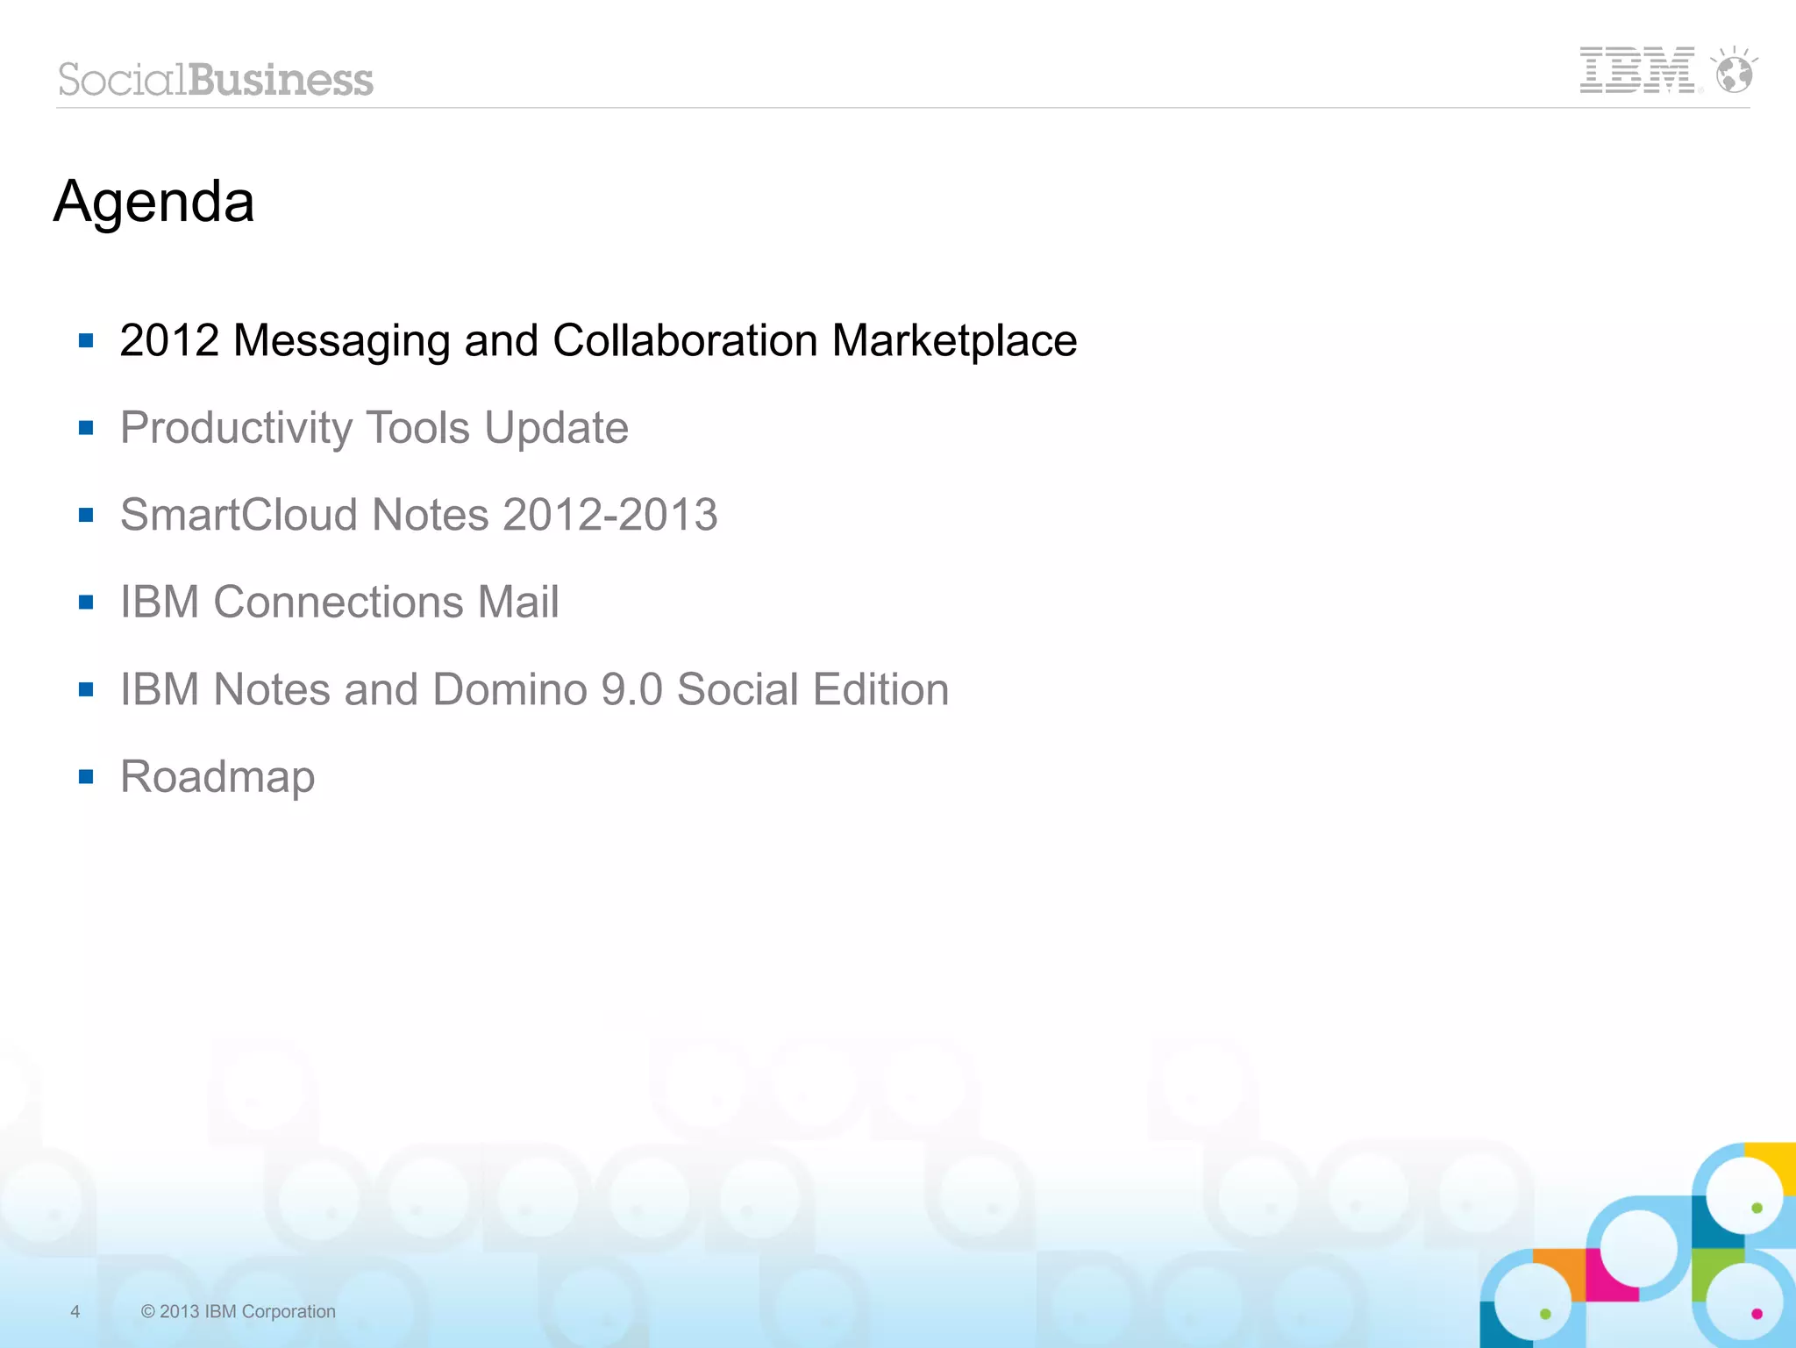Select the Agenda slide title

[x=154, y=202]
